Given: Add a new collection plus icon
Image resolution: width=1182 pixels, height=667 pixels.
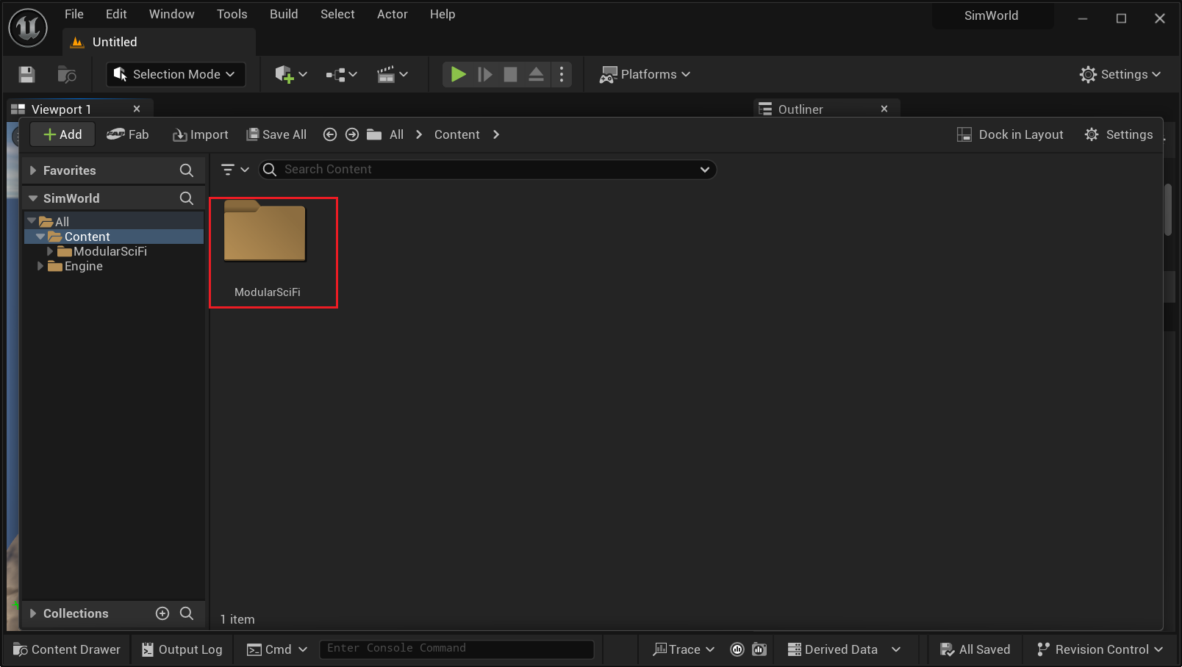Looking at the screenshot, I should [162, 613].
